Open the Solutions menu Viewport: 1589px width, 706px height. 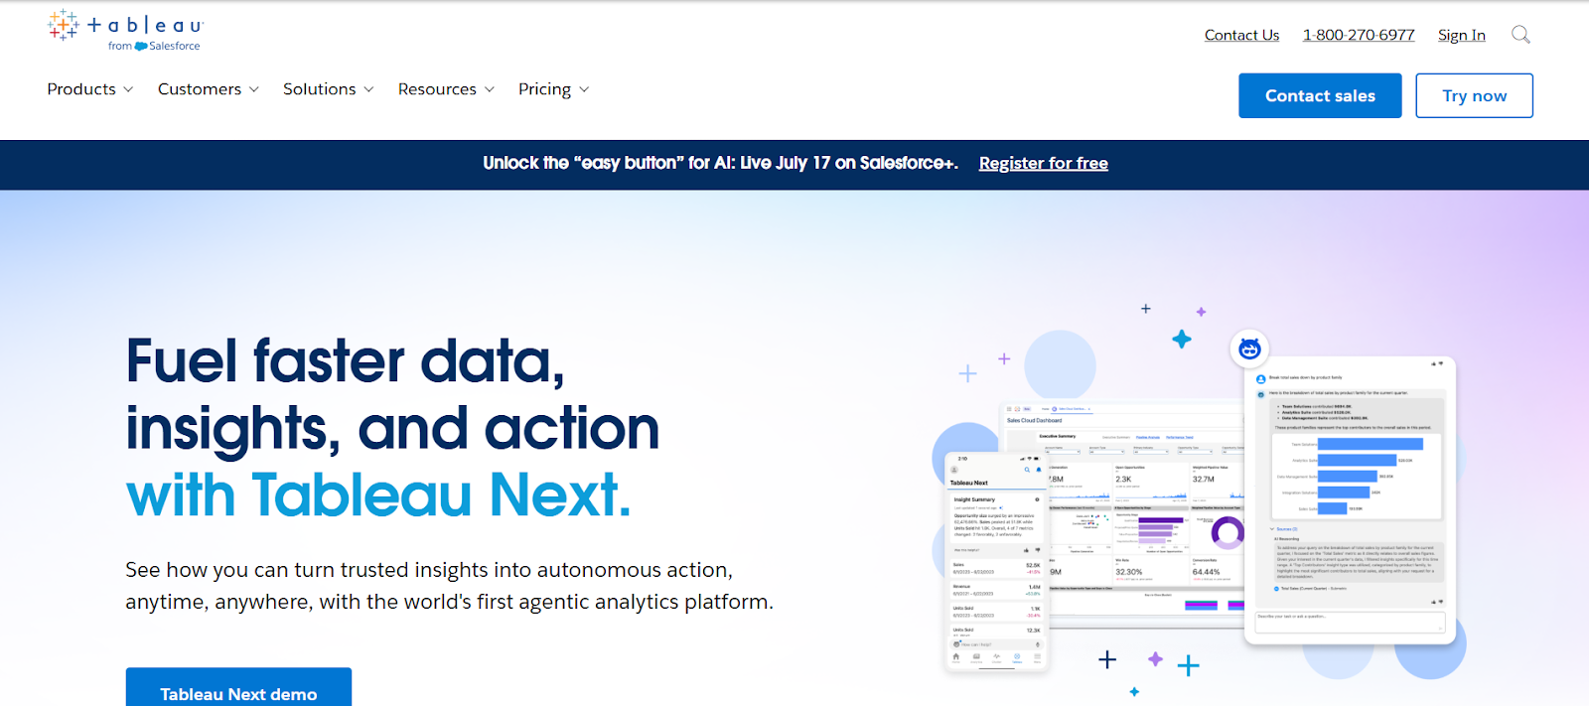(x=320, y=89)
